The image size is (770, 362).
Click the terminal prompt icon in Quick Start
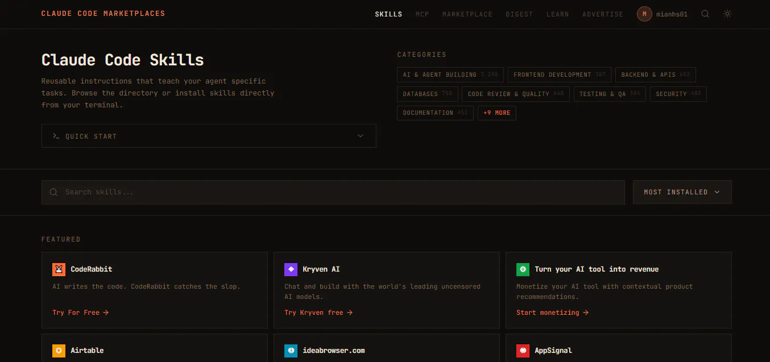[56, 136]
